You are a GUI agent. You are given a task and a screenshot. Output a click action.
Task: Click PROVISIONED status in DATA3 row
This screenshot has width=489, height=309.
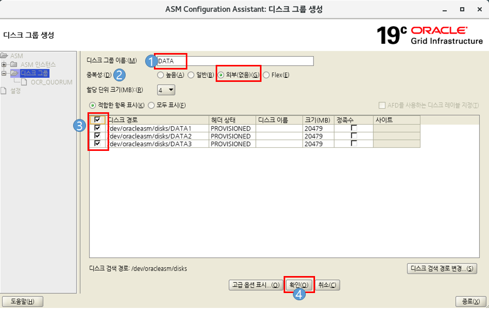232,144
